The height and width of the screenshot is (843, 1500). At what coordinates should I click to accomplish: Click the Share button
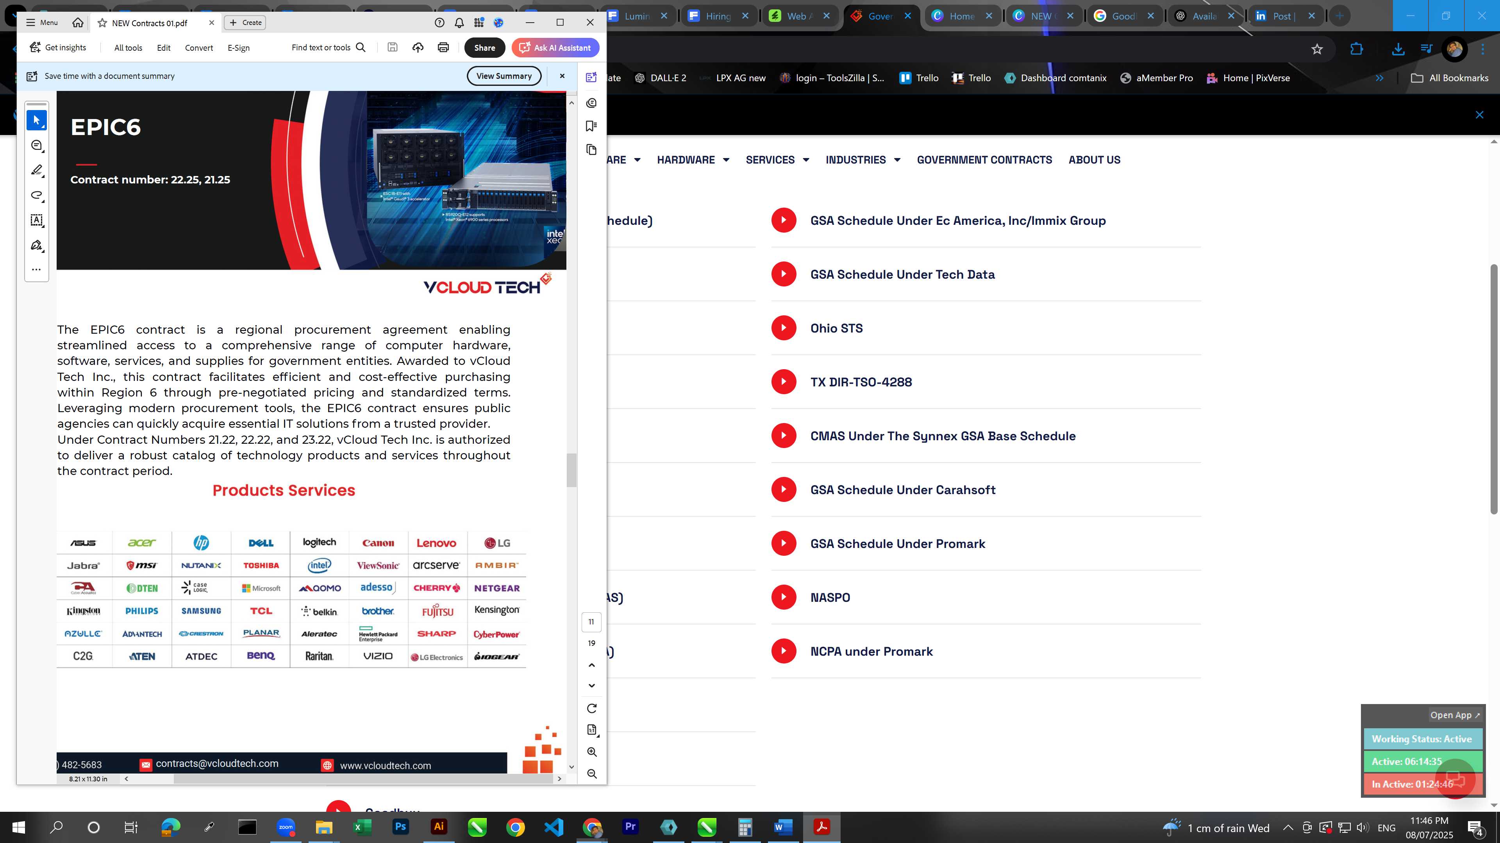tap(484, 48)
